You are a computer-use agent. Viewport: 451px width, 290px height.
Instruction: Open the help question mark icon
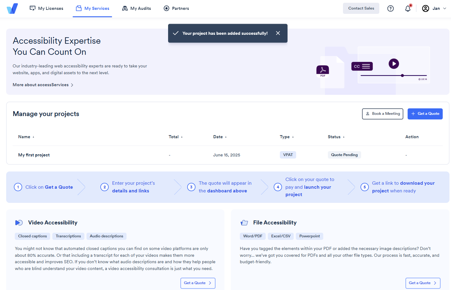(x=391, y=9)
